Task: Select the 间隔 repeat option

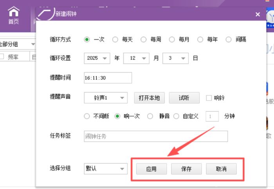Action: [x=228, y=39]
